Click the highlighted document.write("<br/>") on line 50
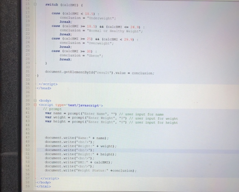The height and width of the screenshot is (192, 239). click(70, 150)
